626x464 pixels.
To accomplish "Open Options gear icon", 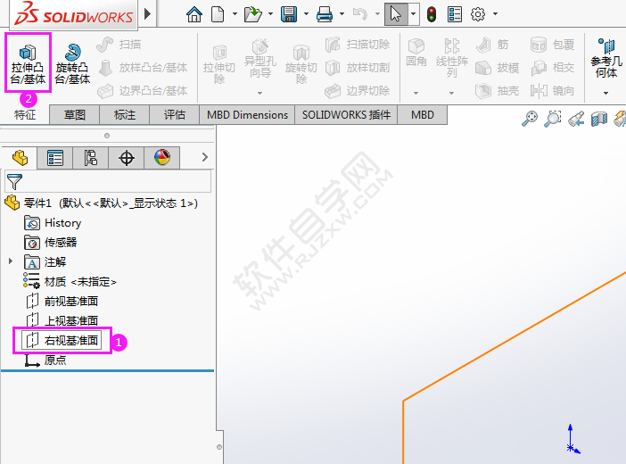I will point(478,14).
